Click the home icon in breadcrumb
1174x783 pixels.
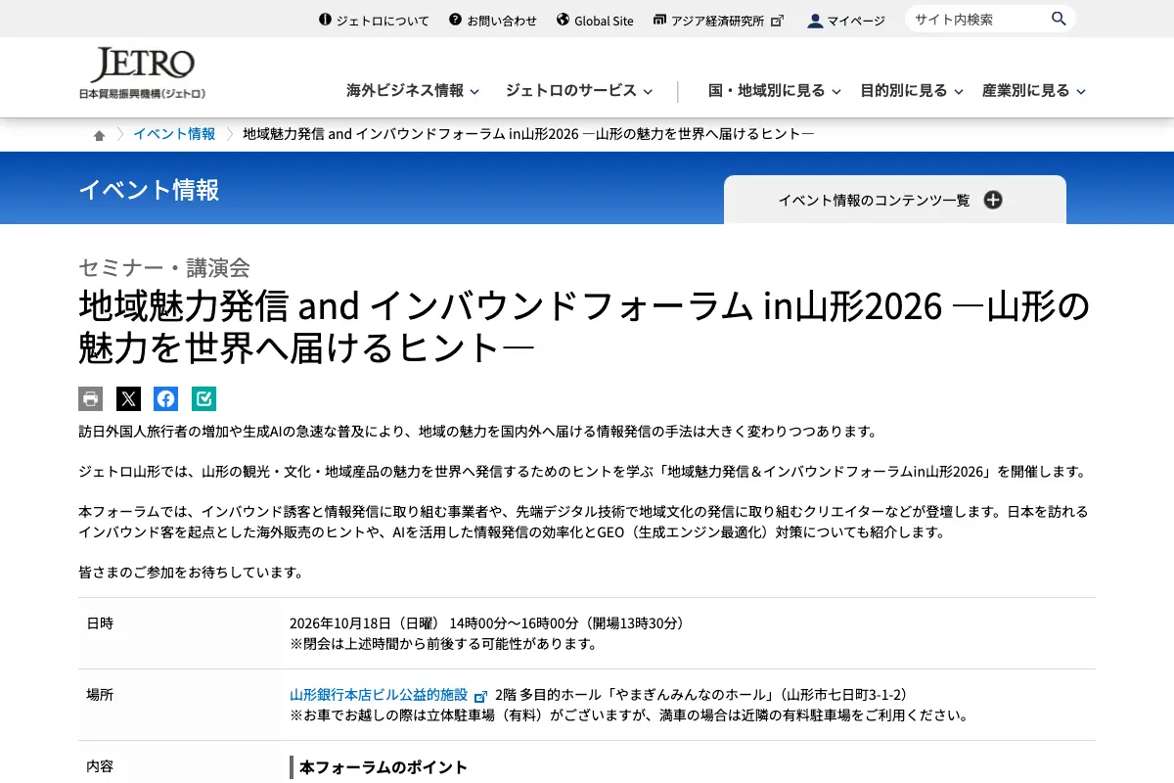click(x=99, y=135)
